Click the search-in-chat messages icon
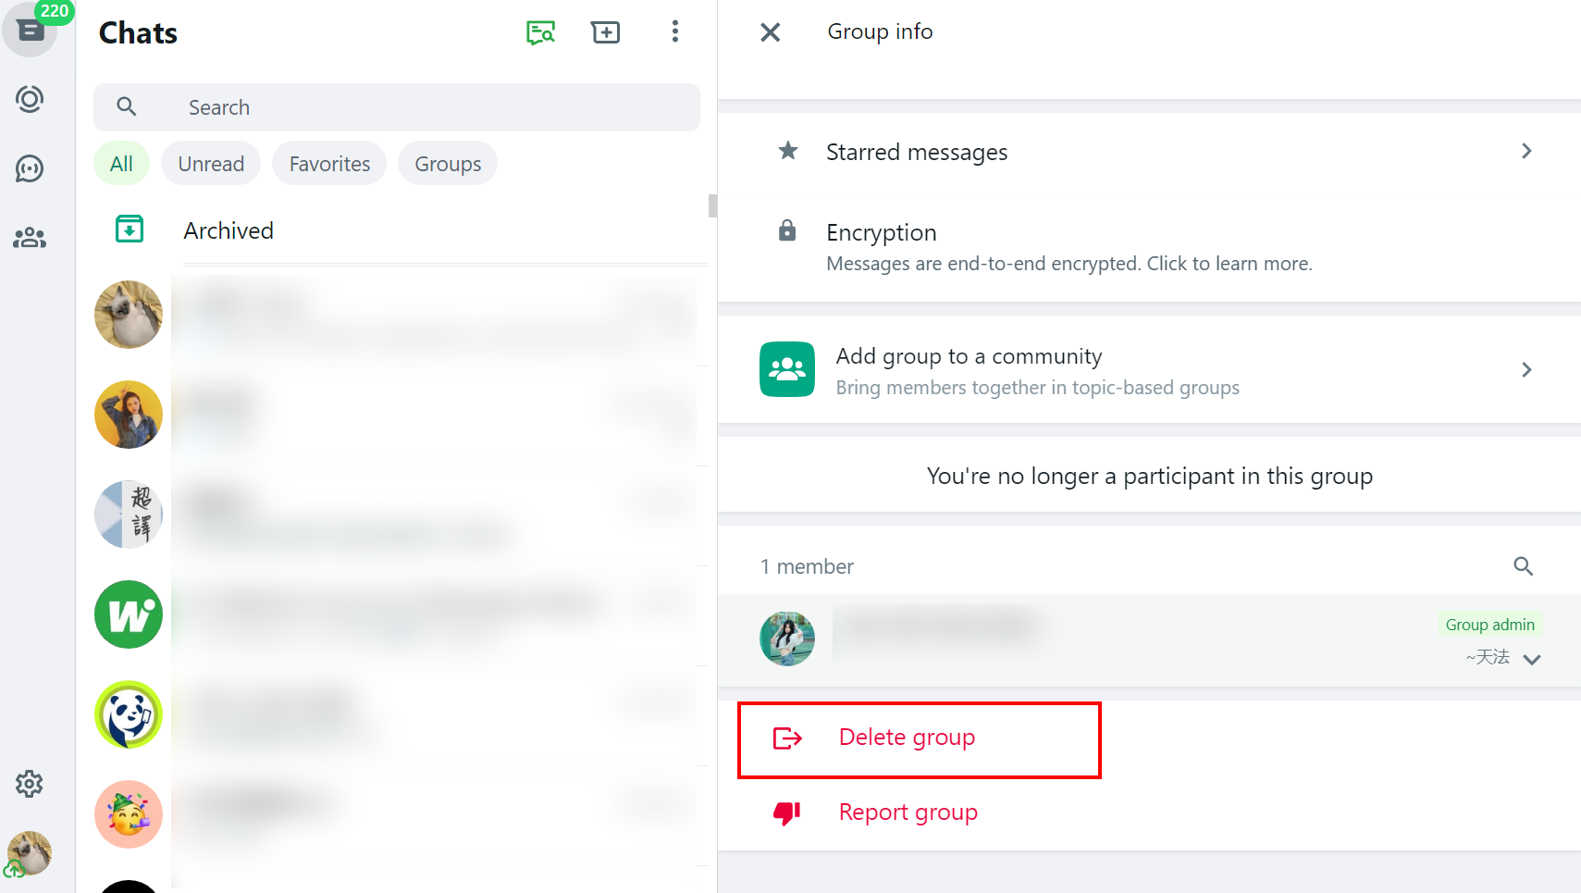The image size is (1581, 893). [540, 31]
